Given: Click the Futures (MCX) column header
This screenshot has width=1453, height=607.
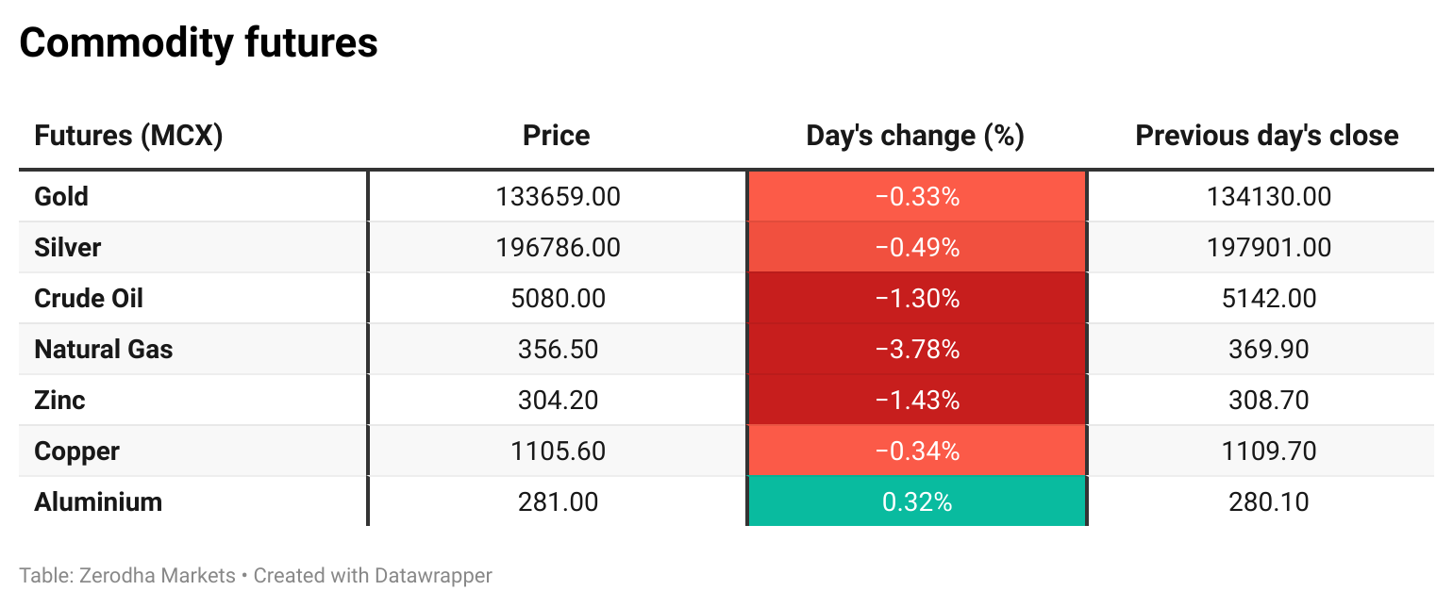Looking at the screenshot, I should click(128, 136).
